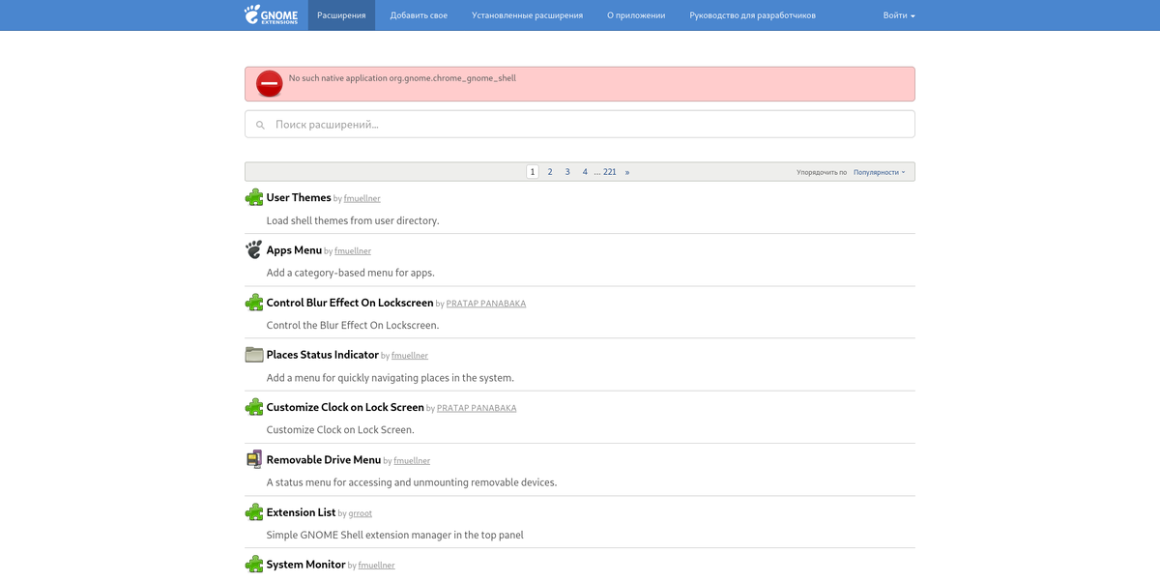
Task: Open the Extension List extension
Action: [x=301, y=511]
